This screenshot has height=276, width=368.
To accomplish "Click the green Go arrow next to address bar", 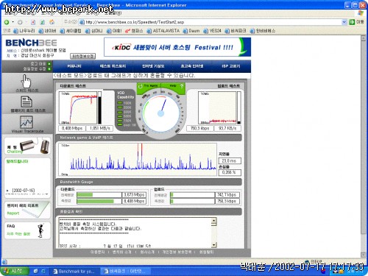I will point(352,22).
